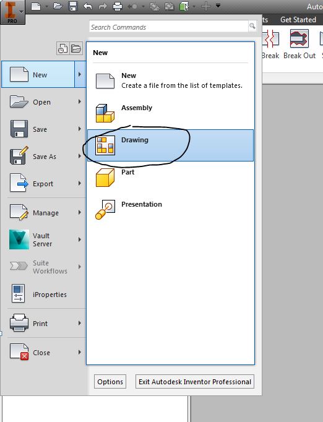Click the magnifier search icon

(x=252, y=26)
